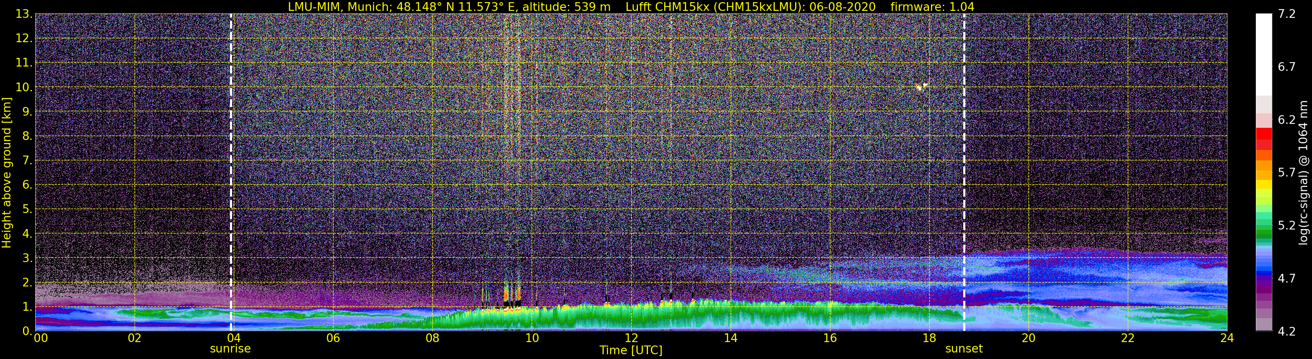1312x359 pixels.
Task: Click the '9.' height axis tick label
Action: click(27, 111)
